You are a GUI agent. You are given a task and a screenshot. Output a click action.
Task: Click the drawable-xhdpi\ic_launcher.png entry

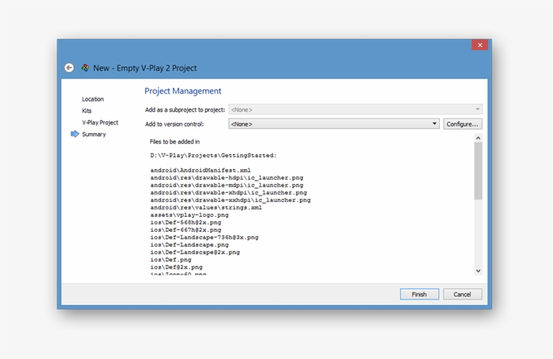click(x=229, y=193)
